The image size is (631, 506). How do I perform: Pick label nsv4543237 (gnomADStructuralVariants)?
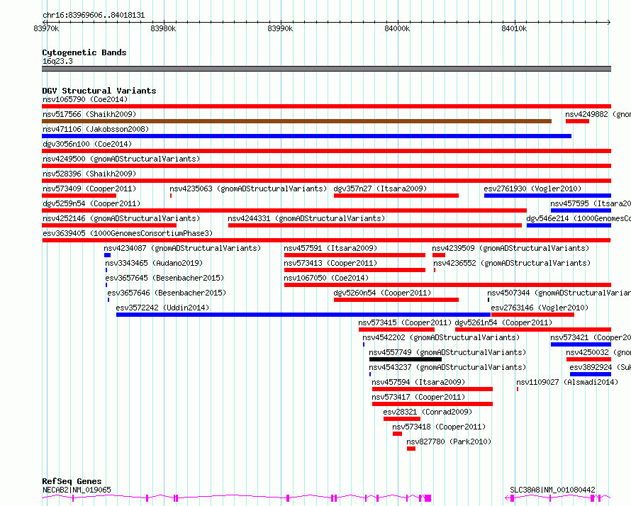point(447,367)
